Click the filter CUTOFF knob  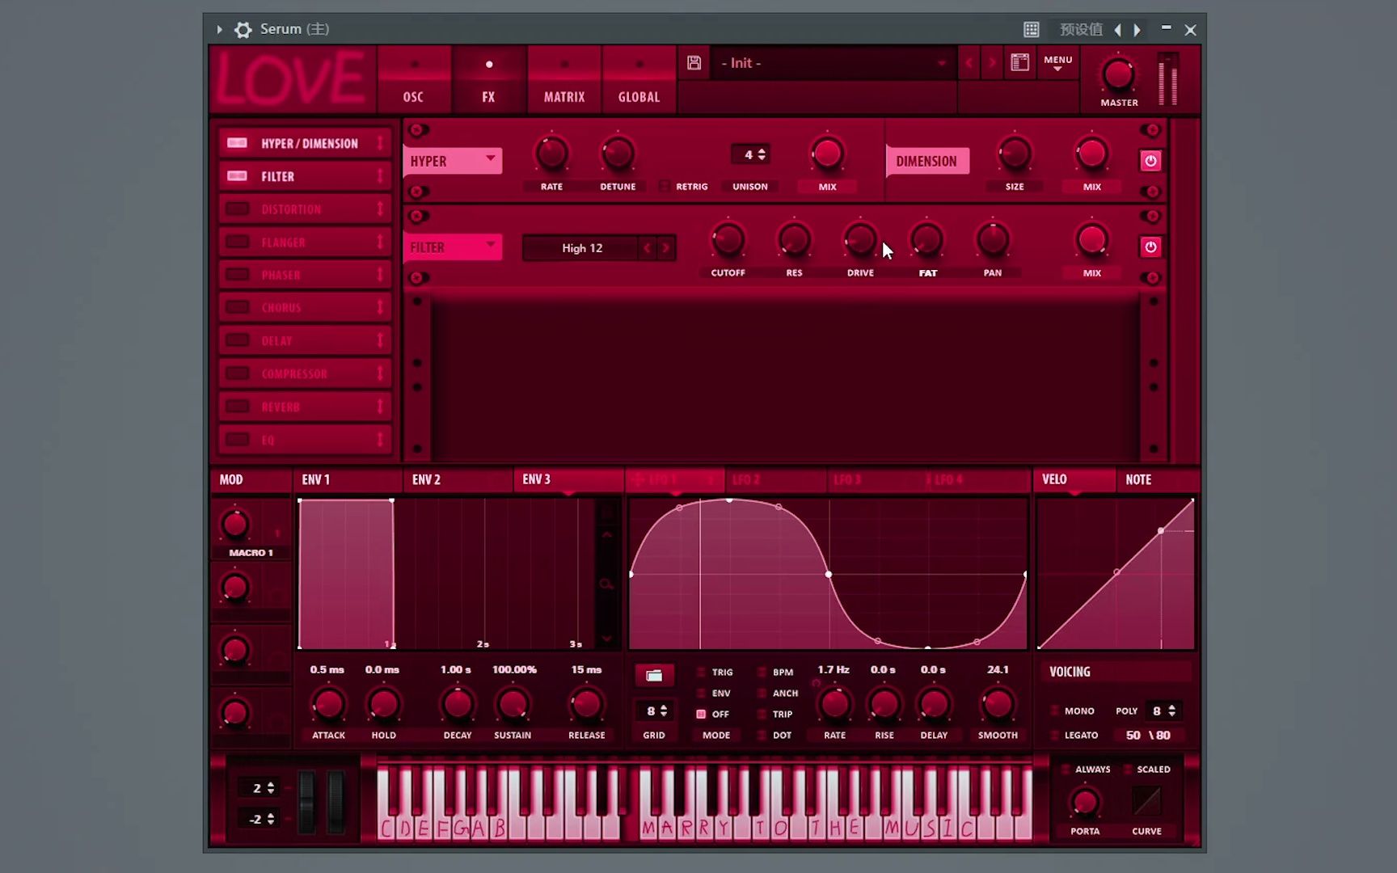point(728,240)
